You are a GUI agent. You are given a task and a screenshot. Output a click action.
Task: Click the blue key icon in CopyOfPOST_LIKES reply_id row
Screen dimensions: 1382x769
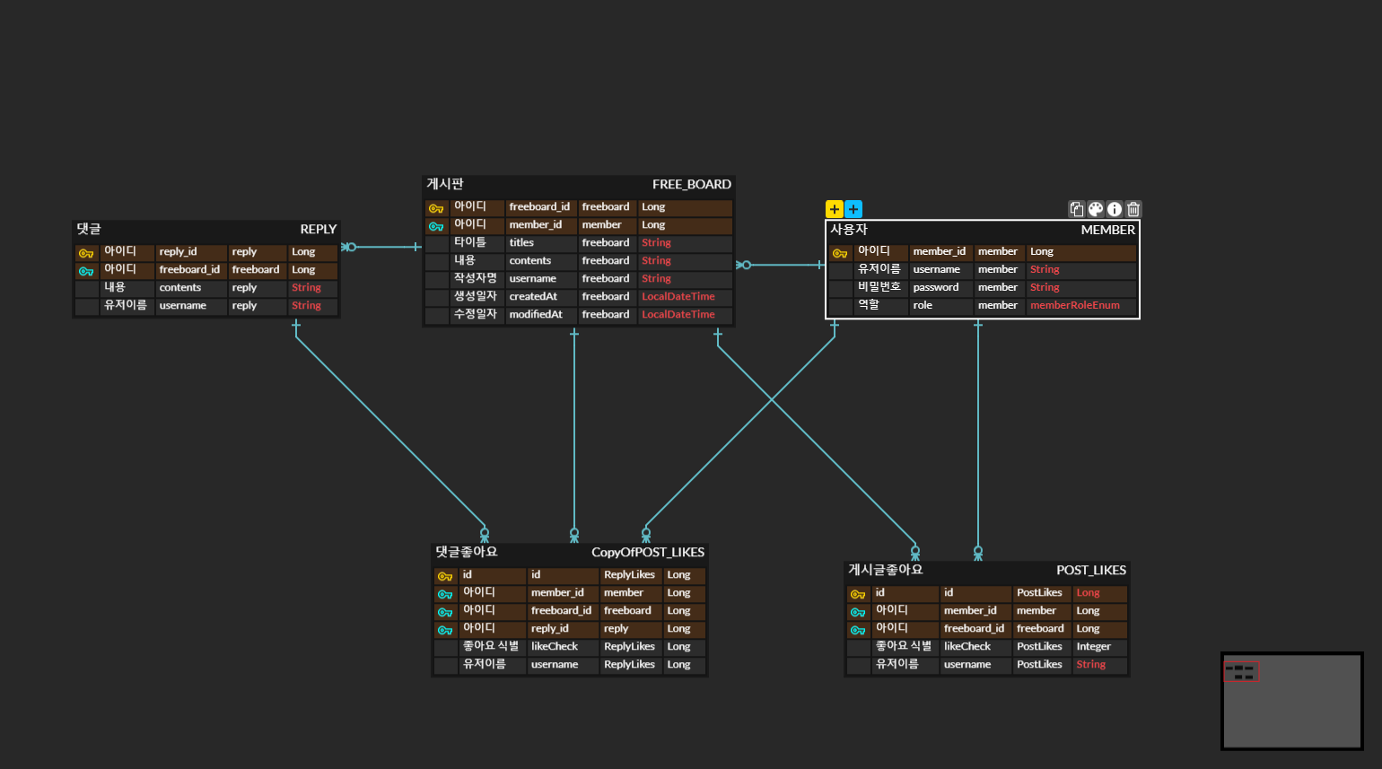coord(445,630)
